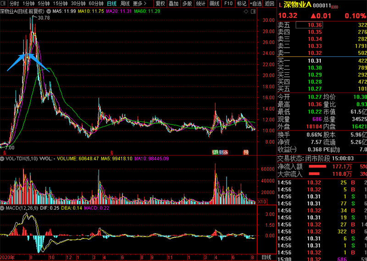Click the 外盘 18104 value
Viewport: 367px width, 261px height.
315,127
